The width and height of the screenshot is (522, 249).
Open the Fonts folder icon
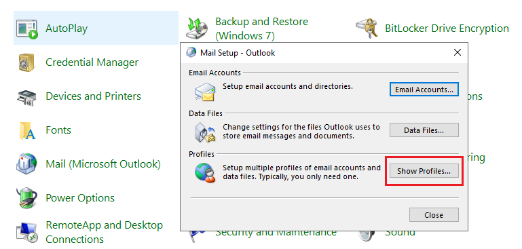(x=27, y=131)
